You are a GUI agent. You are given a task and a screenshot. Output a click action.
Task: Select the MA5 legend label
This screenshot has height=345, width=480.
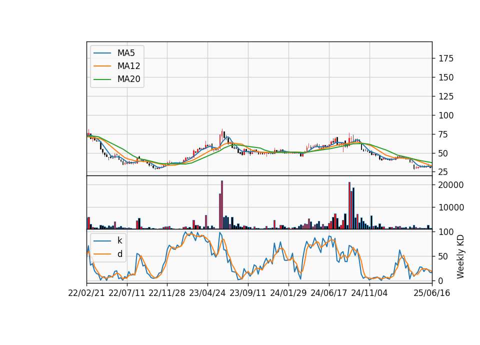tap(126, 53)
